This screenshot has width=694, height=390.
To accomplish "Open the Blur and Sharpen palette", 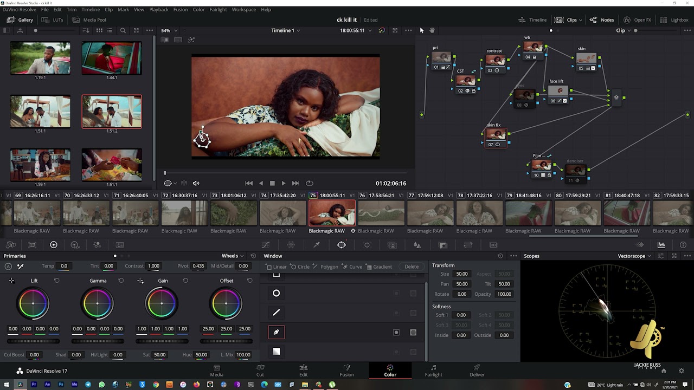I will 417,245.
